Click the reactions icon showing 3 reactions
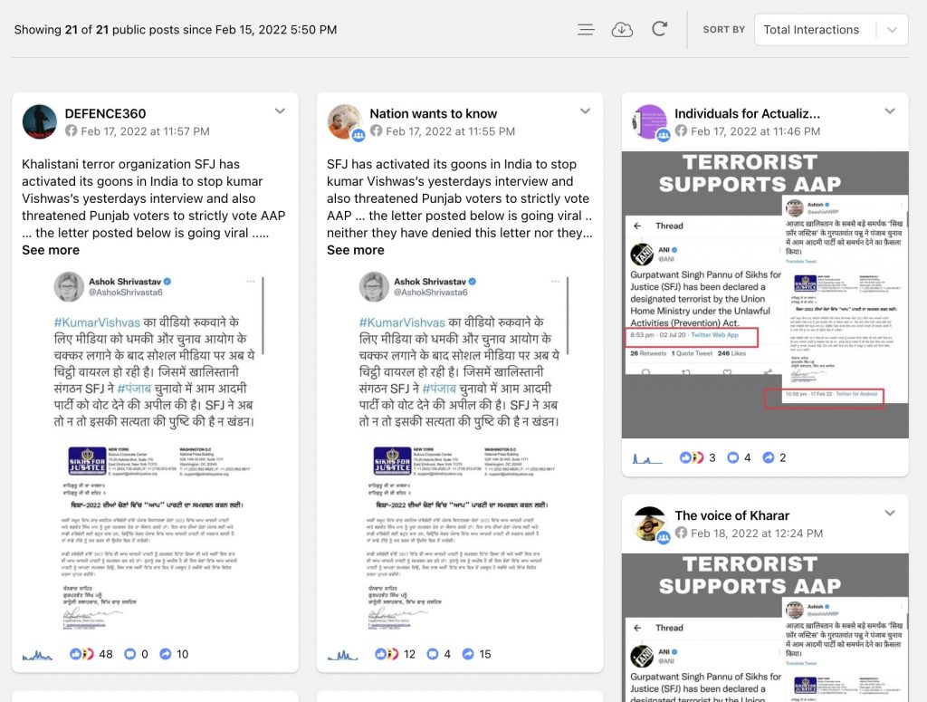The height and width of the screenshot is (702, 927). point(692,457)
